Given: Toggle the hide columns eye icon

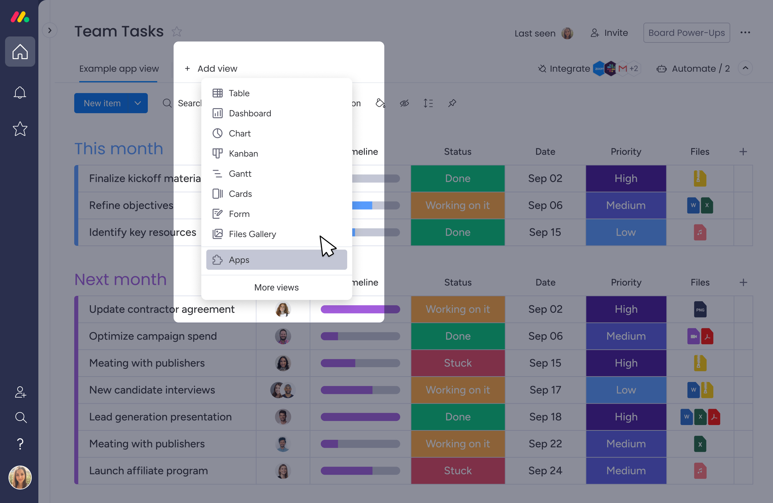Looking at the screenshot, I should (x=404, y=103).
